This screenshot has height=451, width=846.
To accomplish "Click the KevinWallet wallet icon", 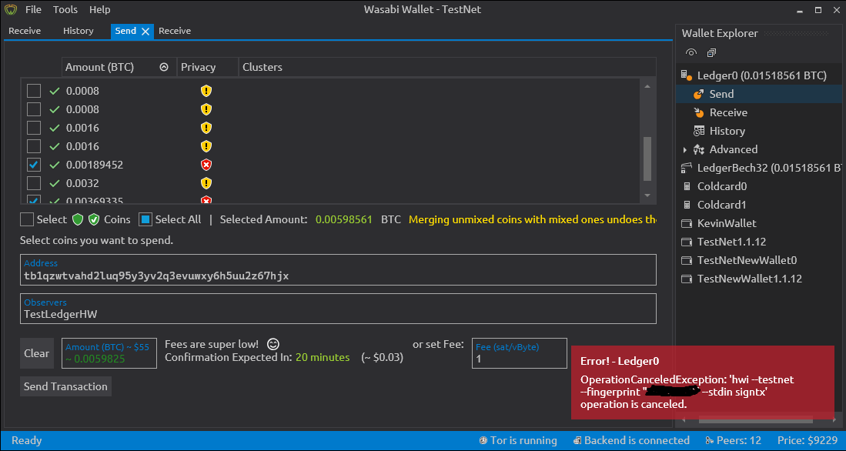I will [x=687, y=223].
